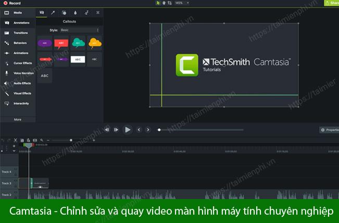This screenshot has width=339, height=223.
Task: Choose the teal cloud callout
Action: [x=78, y=43]
